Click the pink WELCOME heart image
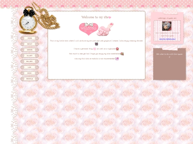This screenshot has width=193, height=144. [89, 29]
